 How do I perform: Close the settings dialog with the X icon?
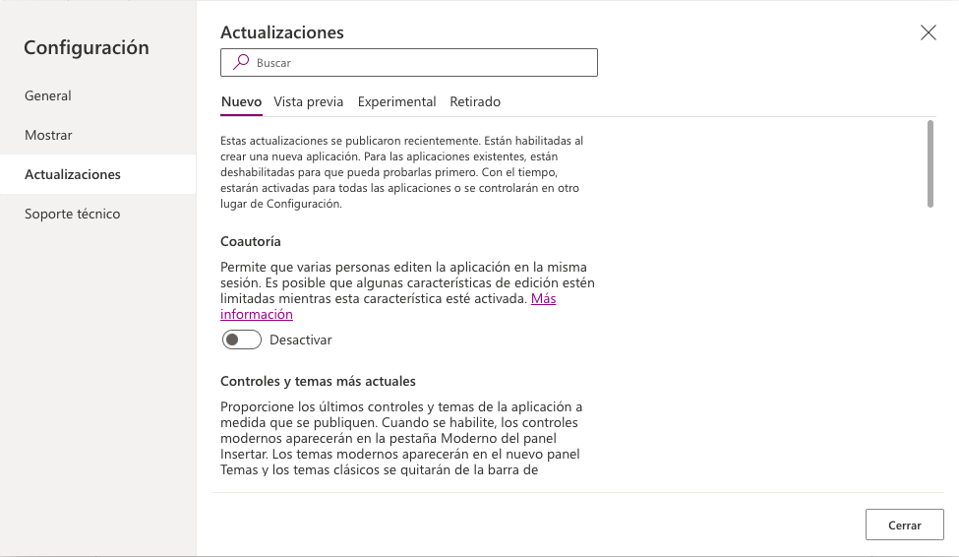928,32
